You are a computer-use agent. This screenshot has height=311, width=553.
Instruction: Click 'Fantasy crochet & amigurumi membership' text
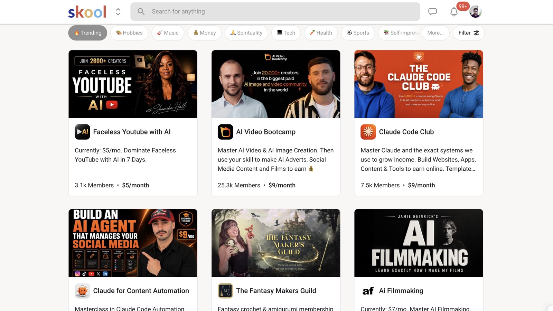tap(275, 308)
